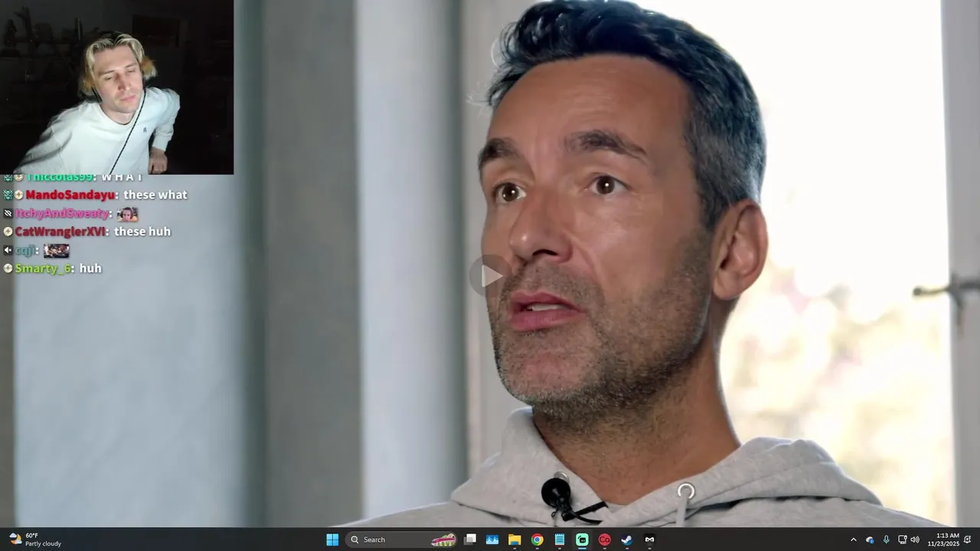Image resolution: width=980 pixels, height=551 pixels.
Task: Click the Search box colorful doodle icon
Action: point(443,540)
